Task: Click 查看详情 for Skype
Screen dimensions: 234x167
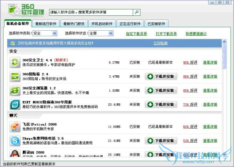Action: pyautogui.click(x=210, y=141)
